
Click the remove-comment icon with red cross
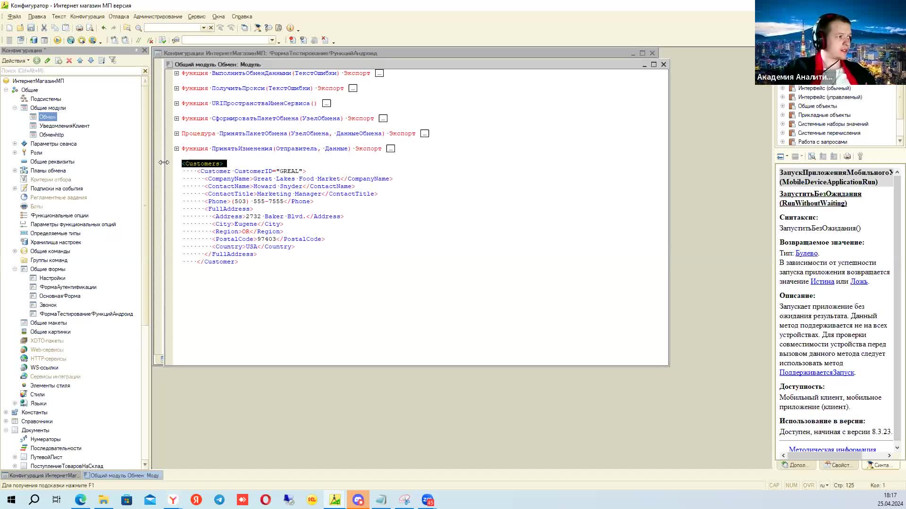click(x=150, y=40)
